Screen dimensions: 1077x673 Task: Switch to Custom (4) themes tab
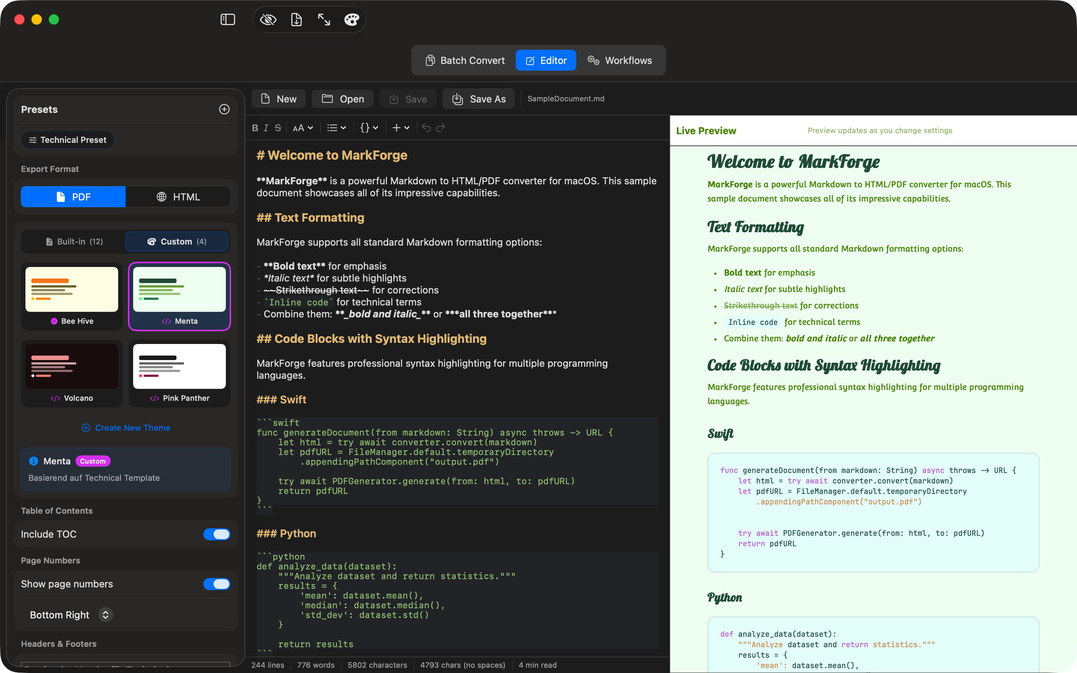pos(177,242)
